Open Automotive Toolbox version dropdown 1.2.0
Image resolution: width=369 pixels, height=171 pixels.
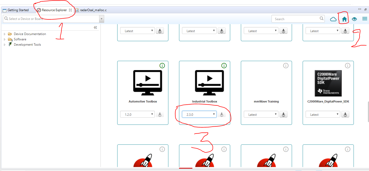137,114
